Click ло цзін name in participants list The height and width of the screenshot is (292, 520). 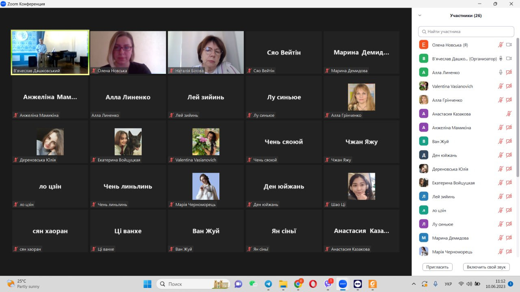pyautogui.click(x=439, y=210)
